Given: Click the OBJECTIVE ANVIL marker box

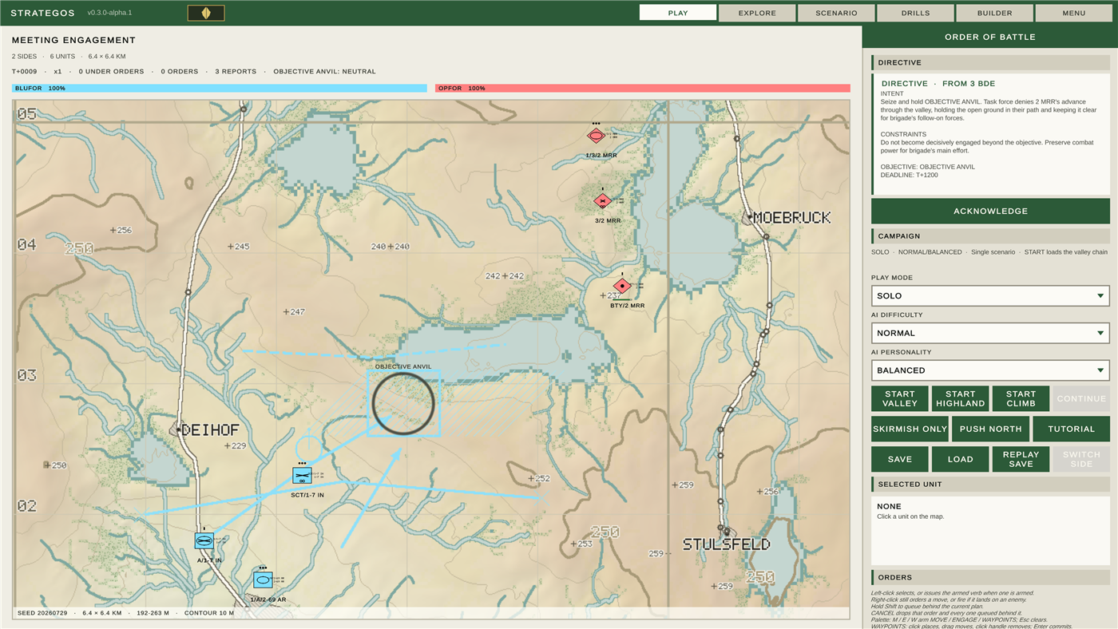Looking at the screenshot, I should click(403, 403).
